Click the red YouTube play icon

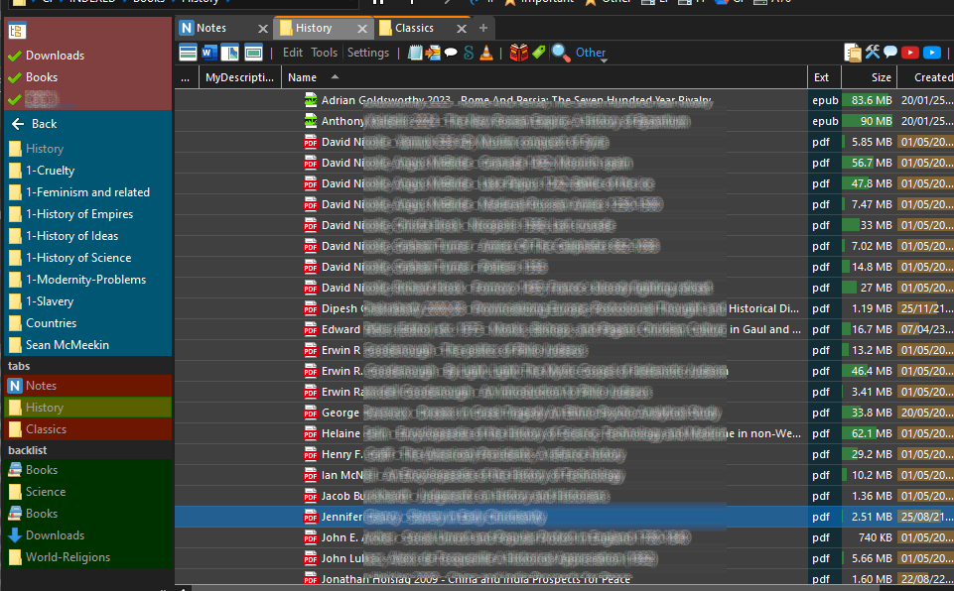909,53
